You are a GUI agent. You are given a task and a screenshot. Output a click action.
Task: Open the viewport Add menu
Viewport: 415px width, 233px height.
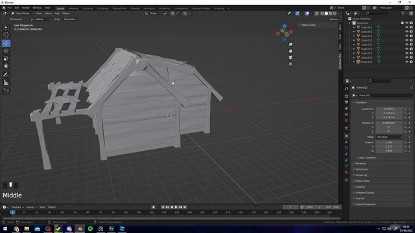click(x=57, y=14)
